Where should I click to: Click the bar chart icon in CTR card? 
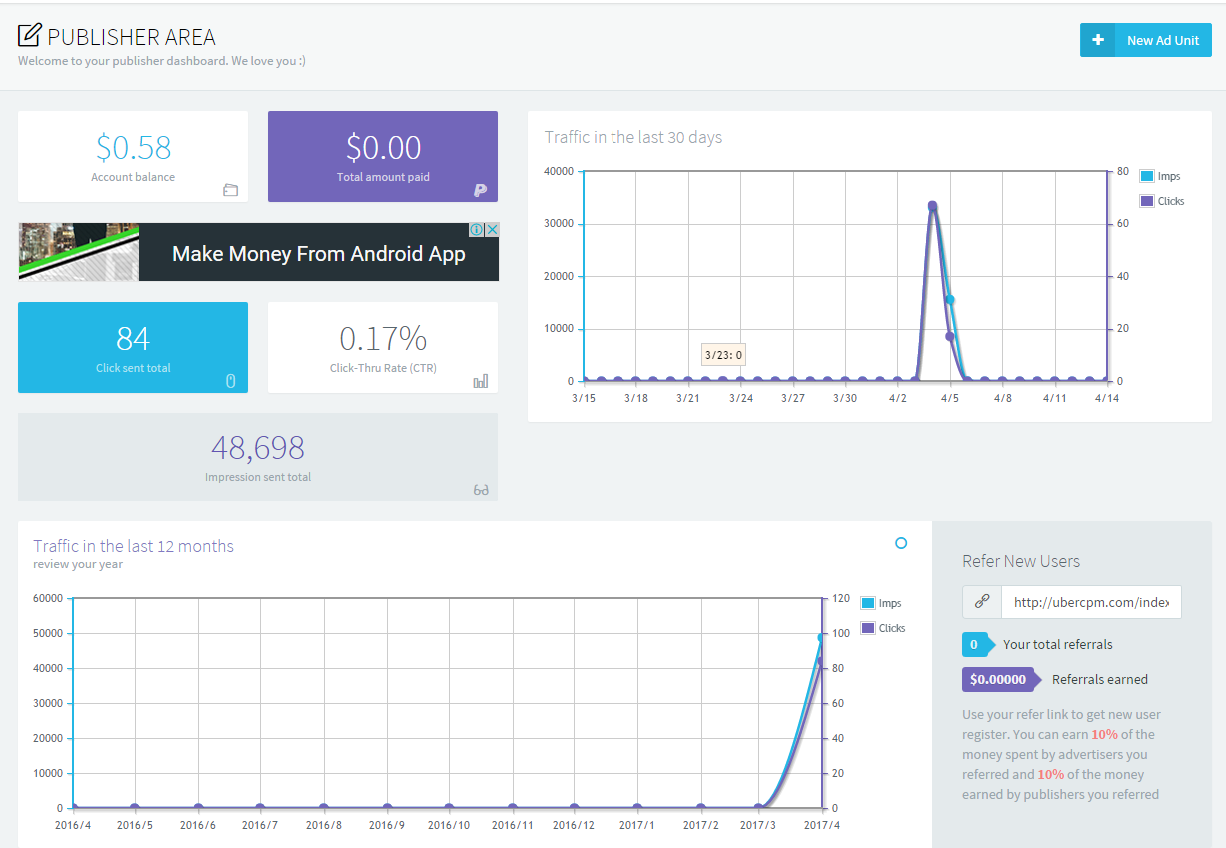[481, 381]
